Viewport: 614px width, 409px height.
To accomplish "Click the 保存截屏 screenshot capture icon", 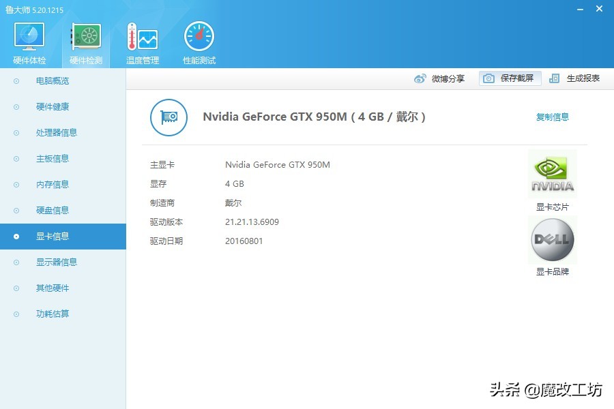I will pos(508,78).
